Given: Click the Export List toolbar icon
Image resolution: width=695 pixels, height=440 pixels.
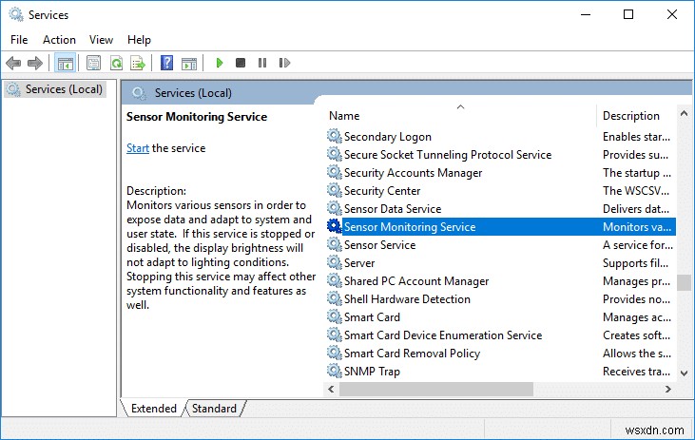Looking at the screenshot, I should pos(138,64).
